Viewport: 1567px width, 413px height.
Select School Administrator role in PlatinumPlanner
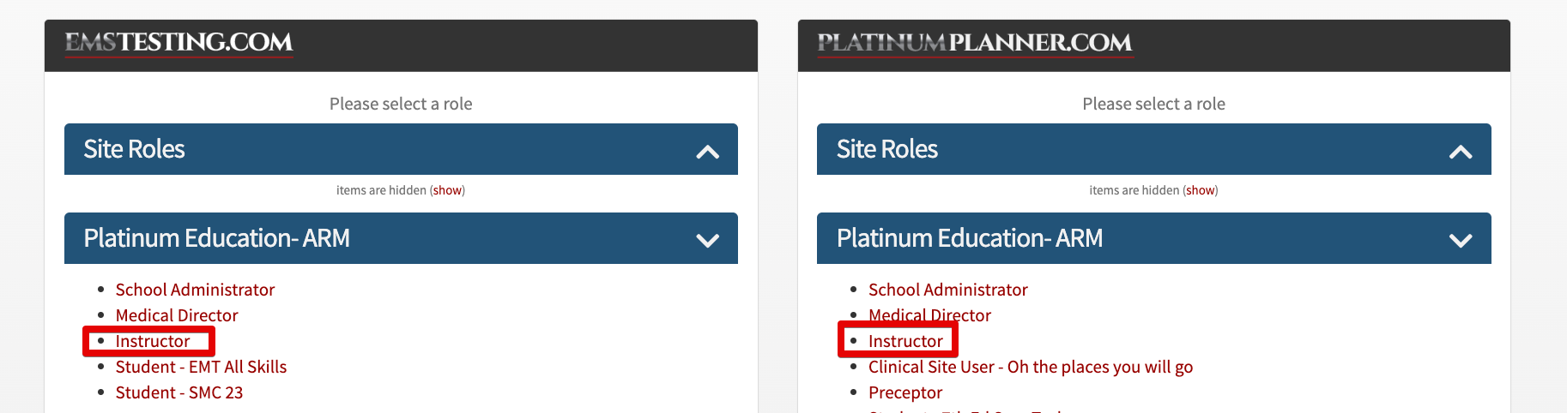point(948,290)
